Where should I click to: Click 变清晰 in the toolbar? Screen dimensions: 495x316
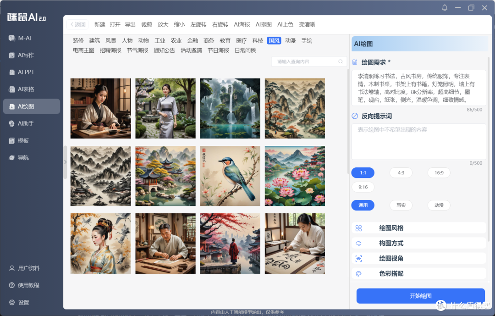[307, 25]
